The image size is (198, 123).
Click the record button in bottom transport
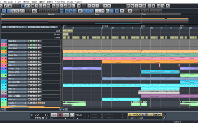[x=60, y=115]
